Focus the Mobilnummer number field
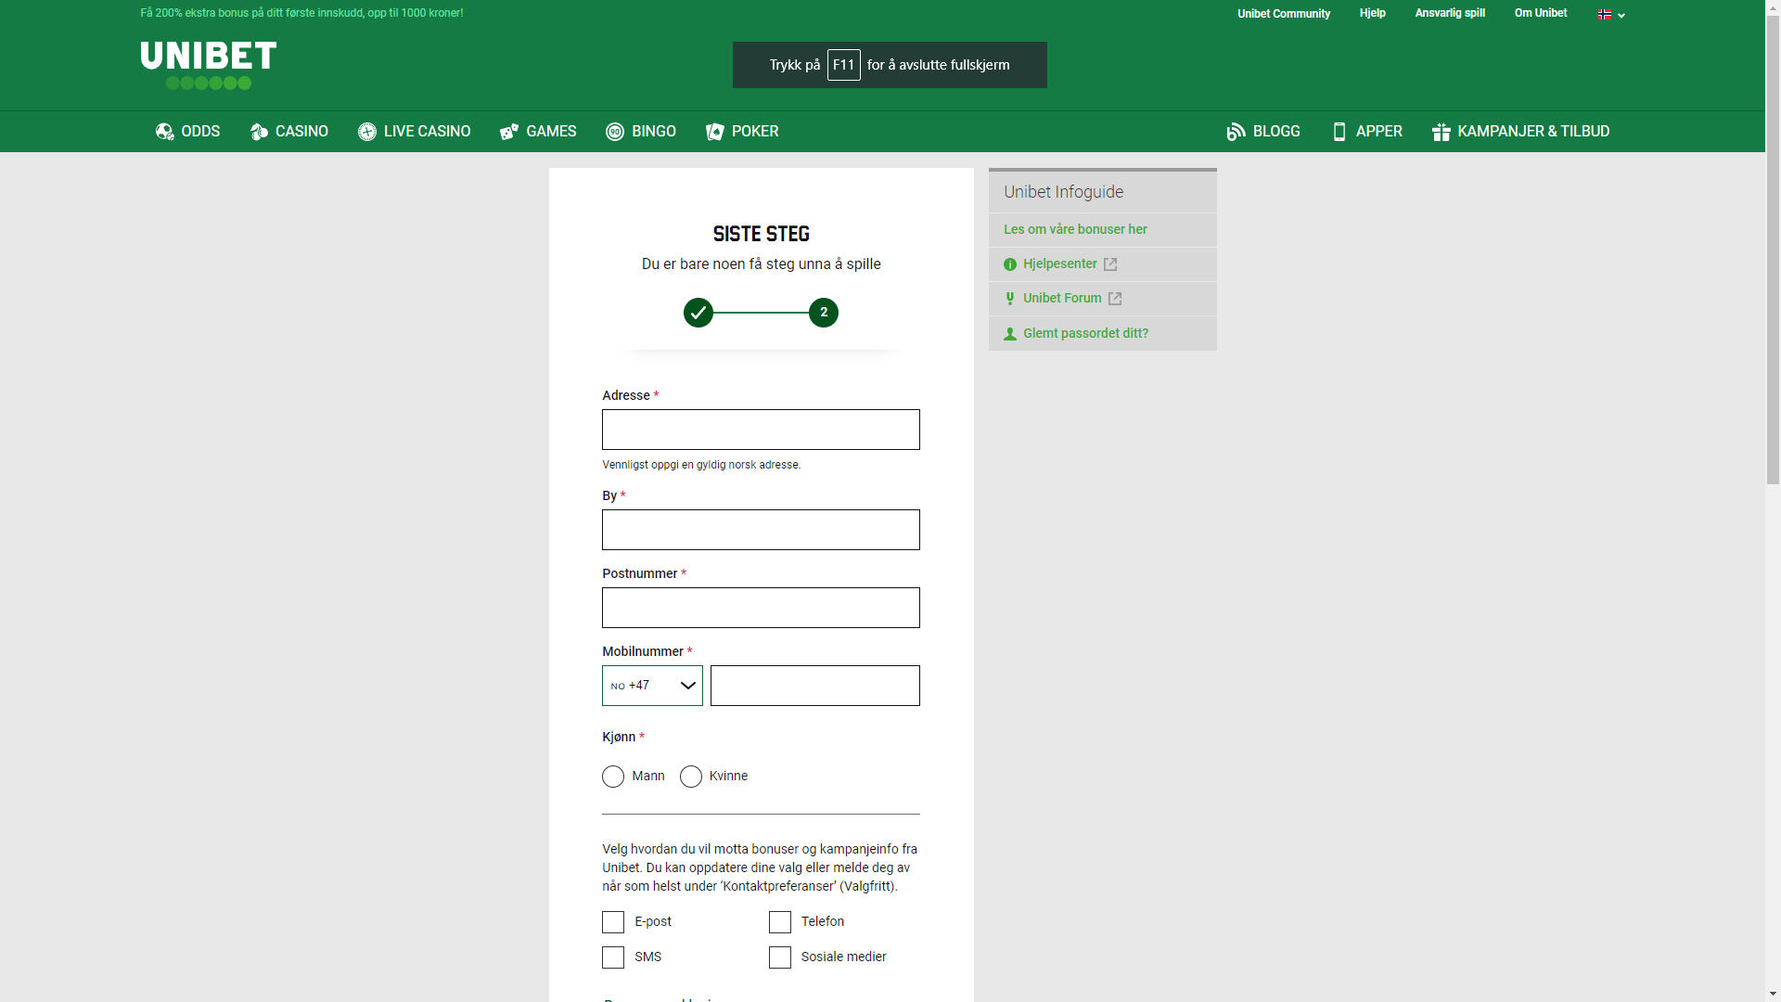This screenshot has height=1002, width=1781. coord(815,686)
